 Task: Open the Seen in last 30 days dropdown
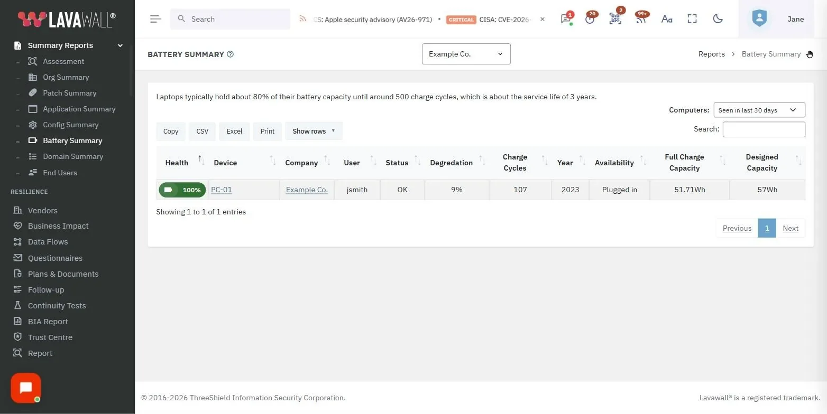pyautogui.click(x=759, y=110)
